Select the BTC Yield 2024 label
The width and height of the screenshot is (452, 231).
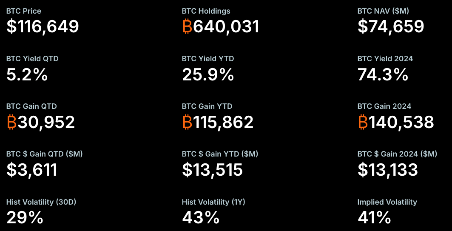point(385,59)
